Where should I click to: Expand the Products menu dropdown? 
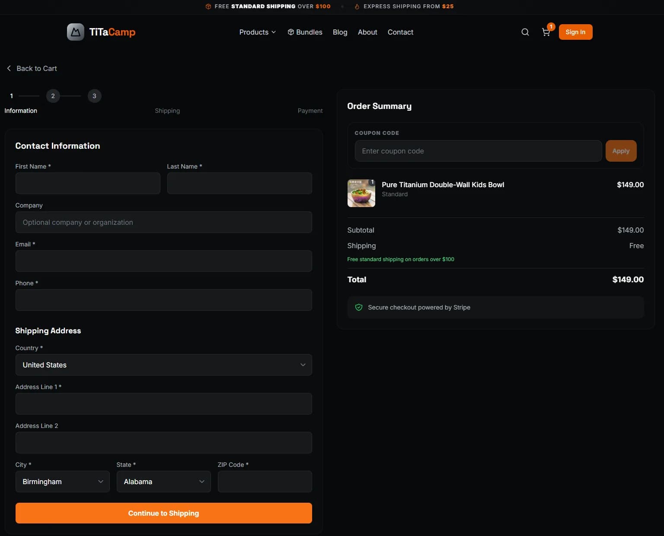pos(257,32)
